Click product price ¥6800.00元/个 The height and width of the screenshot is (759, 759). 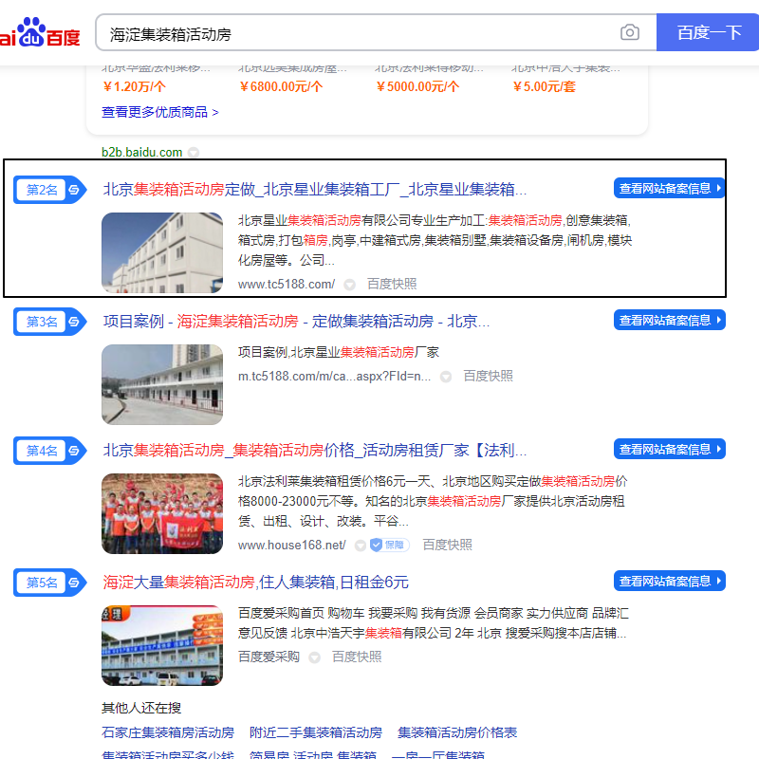point(281,86)
